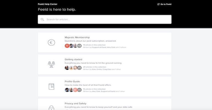Click the bookmark book icon for Profile Guide

(51, 87)
